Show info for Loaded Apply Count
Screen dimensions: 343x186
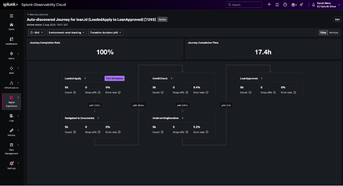[75, 92]
